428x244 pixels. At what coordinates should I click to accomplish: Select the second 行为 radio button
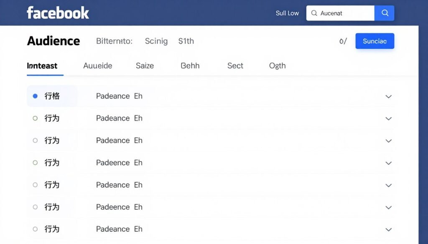pyautogui.click(x=35, y=140)
